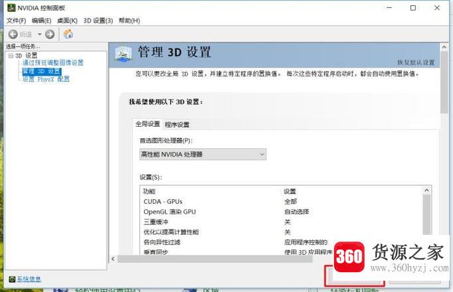Close the NVIDIA control panel window
Screen dimensions: 453x292
[x=437, y=8]
